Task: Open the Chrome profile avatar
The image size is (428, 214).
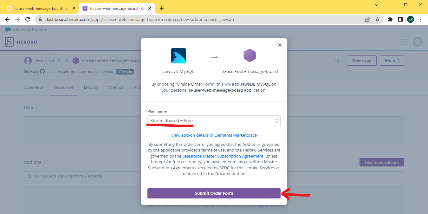Action: click(411, 19)
